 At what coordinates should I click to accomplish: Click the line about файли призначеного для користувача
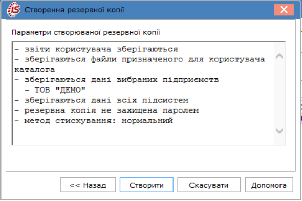tap(140, 59)
